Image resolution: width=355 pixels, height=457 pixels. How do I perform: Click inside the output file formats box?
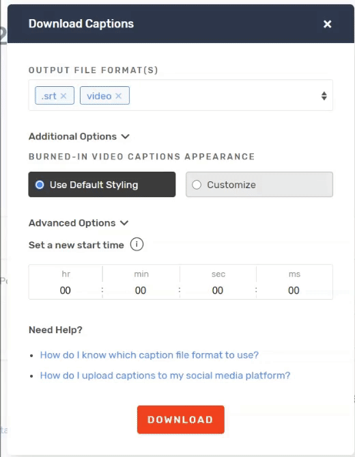pyautogui.click(x=180, y=95)
